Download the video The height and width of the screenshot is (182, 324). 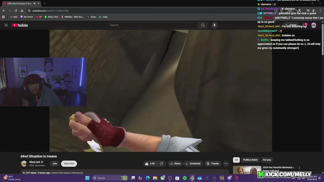click(x=193, y=164)
